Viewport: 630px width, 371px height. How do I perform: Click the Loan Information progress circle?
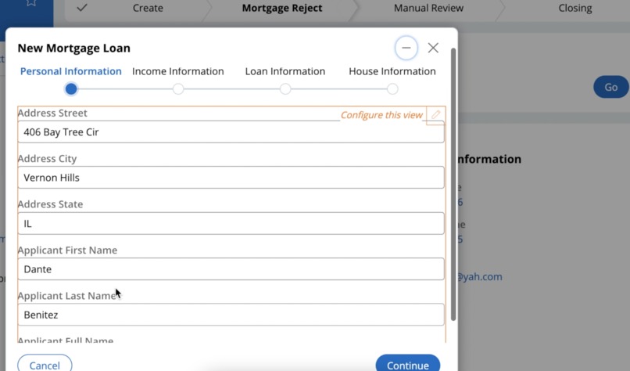click(x=285, y=89)
